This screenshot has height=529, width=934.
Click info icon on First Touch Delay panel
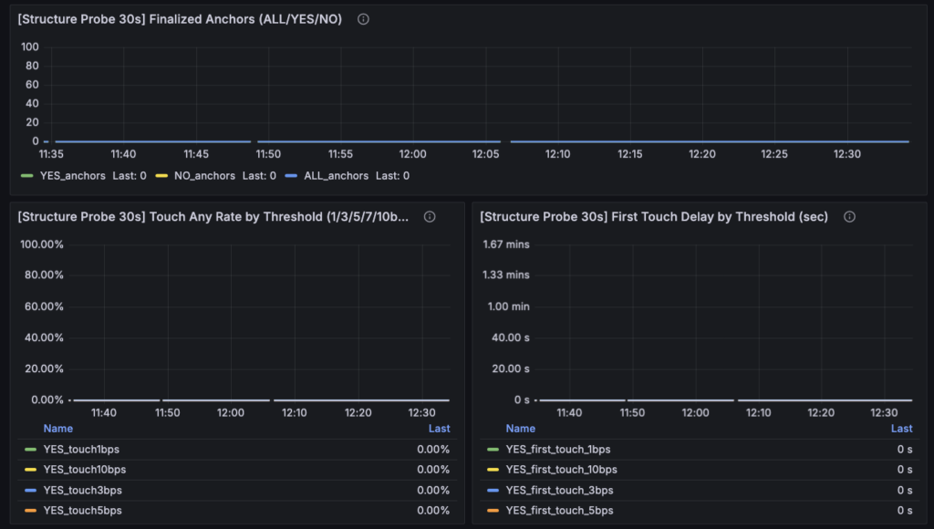[x=849, y=217]
